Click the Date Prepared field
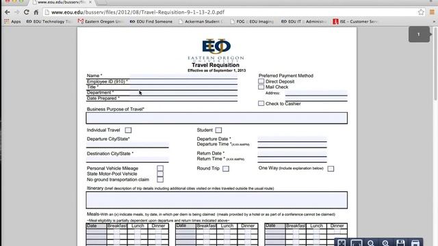The height and width of the screenshot is (246, 438). tap(183, 98)
